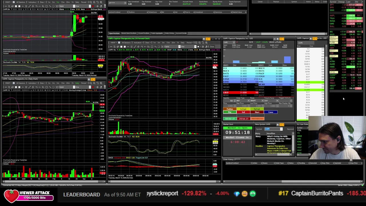This screenshot has width=366, height=206.
Task: Open link dropdown on 15 Second Chart title
Action: pos(208,39)
